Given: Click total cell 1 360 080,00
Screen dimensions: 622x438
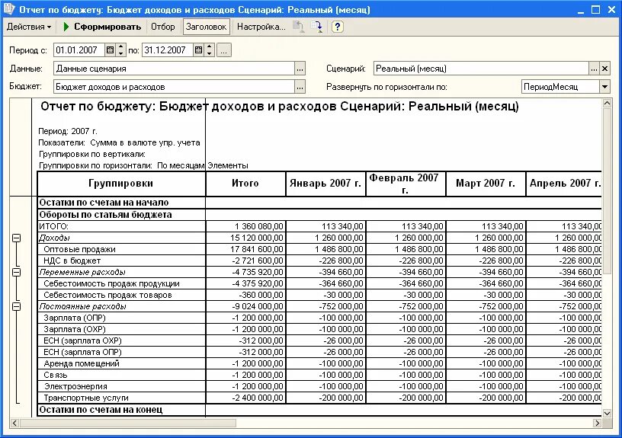Looking at the screenshot, I should [x=246, y=226].
